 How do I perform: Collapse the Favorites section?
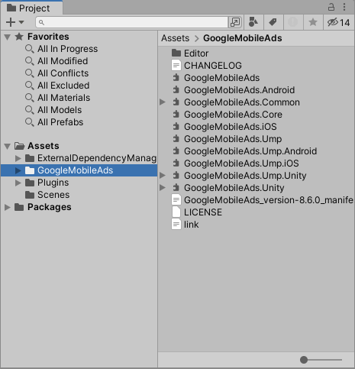coord(8,37)
